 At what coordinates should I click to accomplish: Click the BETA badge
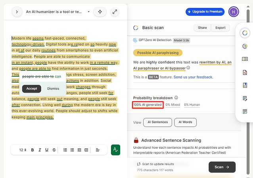(x=153, y=77)
